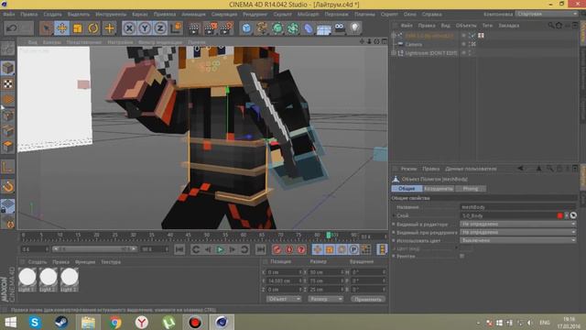Open the Размер size mode dropdown
The height and width of the screenshot is (330, 586).
click(326, 299)
